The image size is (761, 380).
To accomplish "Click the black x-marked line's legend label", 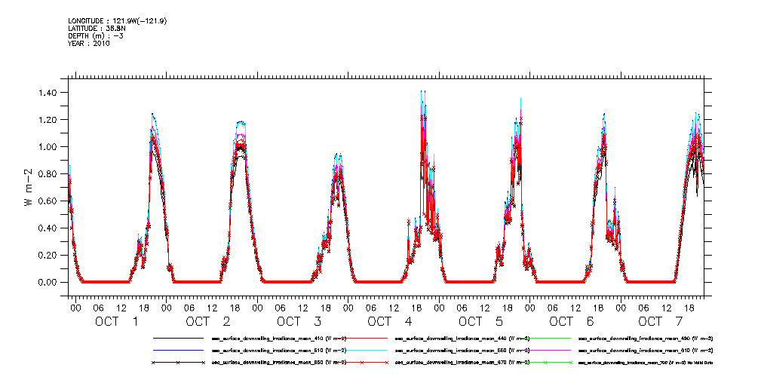I will (x=280, y=363).
